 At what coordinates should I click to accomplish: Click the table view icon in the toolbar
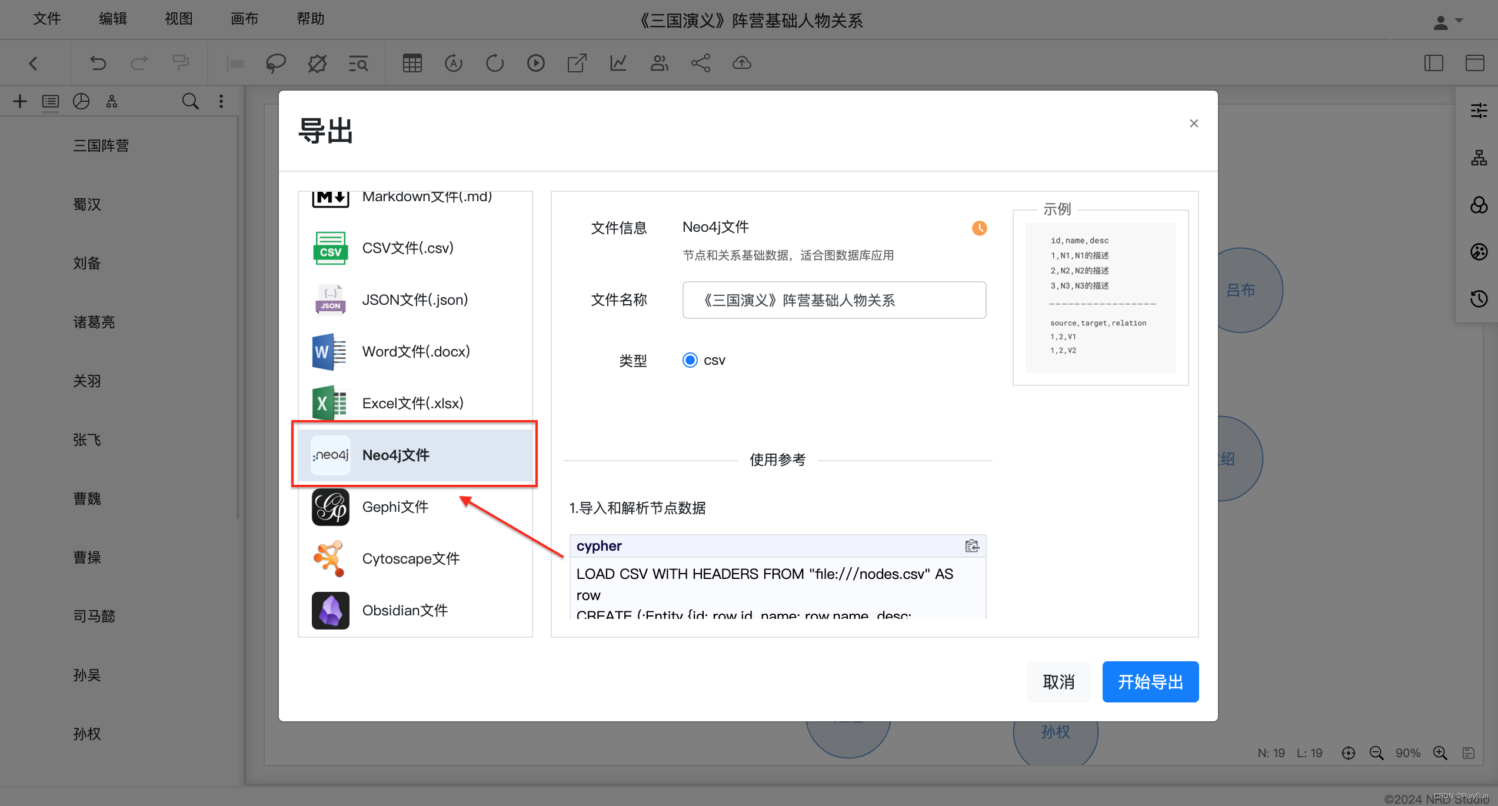point(412,63)
